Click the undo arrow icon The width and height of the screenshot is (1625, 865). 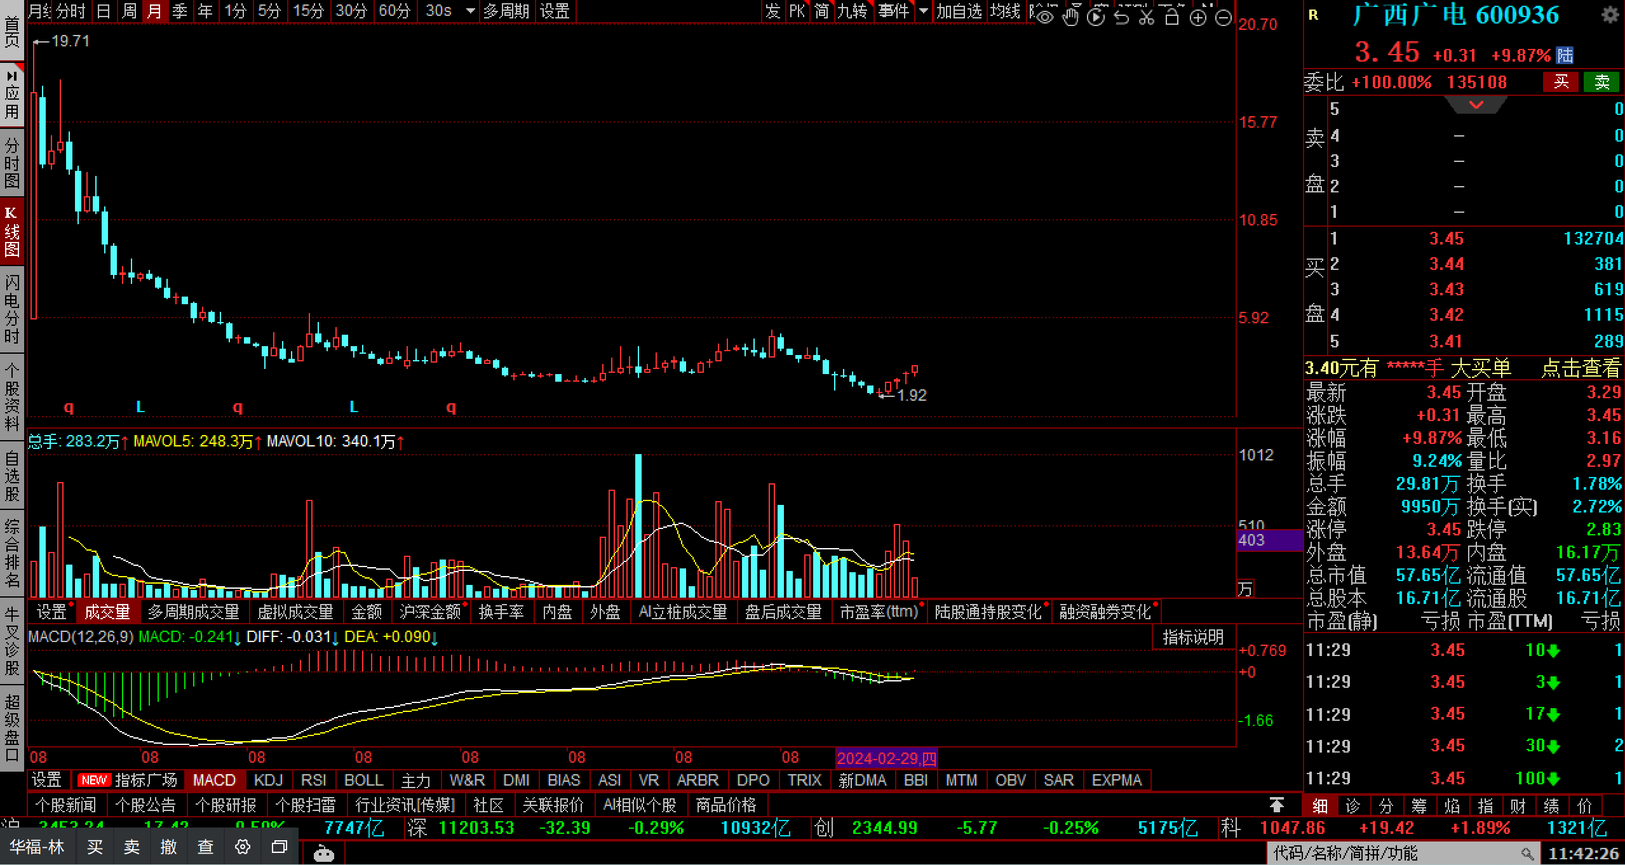click(x=1121, y=17)
